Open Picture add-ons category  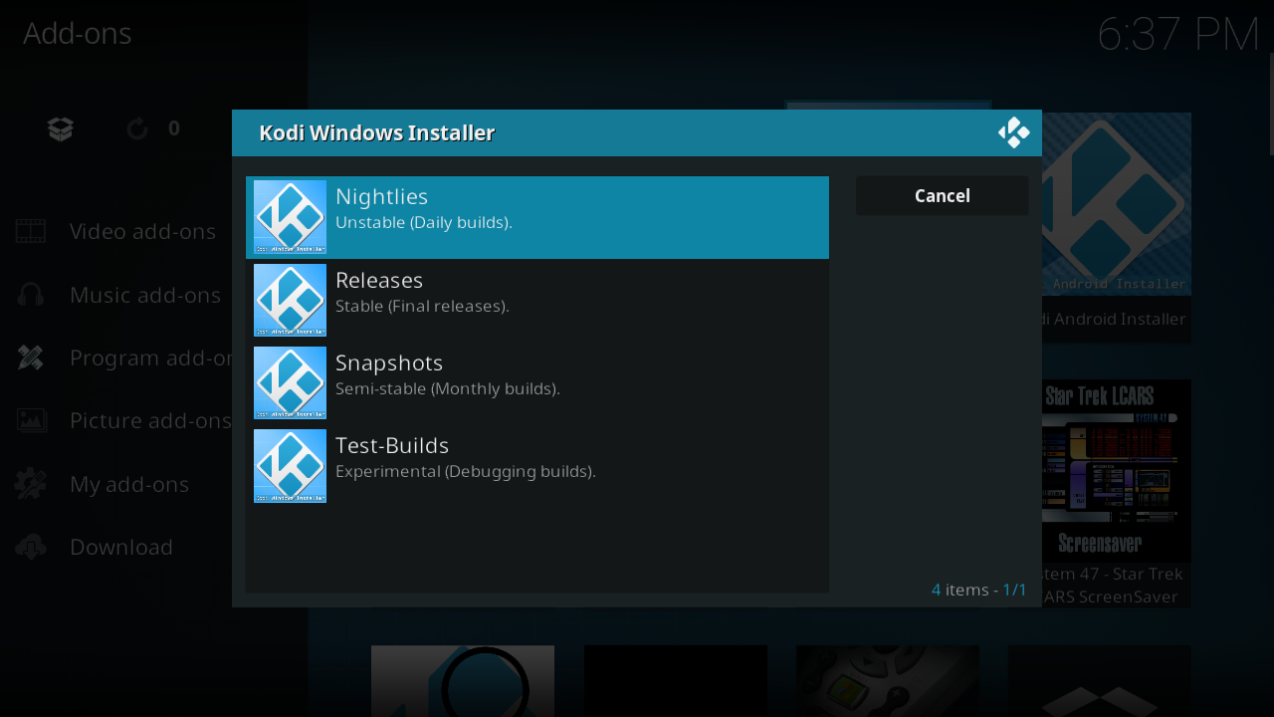[149, 420]
